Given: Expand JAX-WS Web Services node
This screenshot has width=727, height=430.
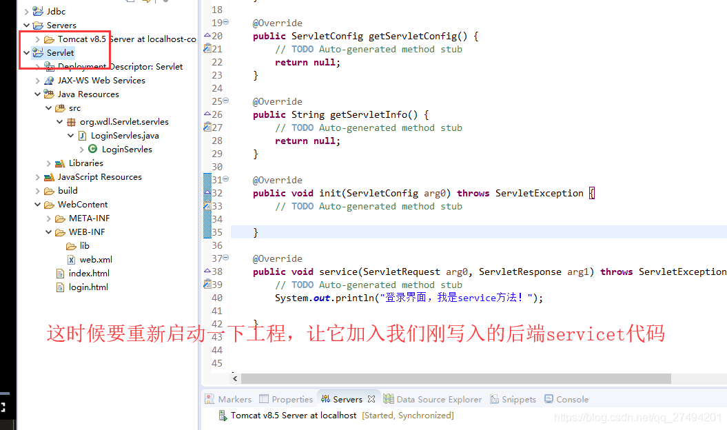Looking at the screenshot, I should tap(37, 81).
